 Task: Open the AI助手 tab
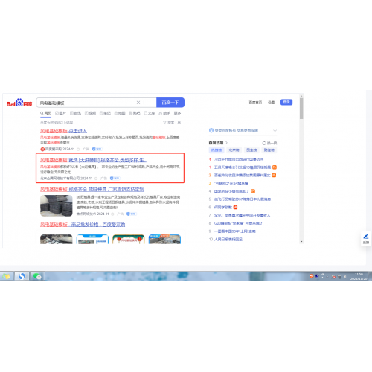tap(164, 113)
